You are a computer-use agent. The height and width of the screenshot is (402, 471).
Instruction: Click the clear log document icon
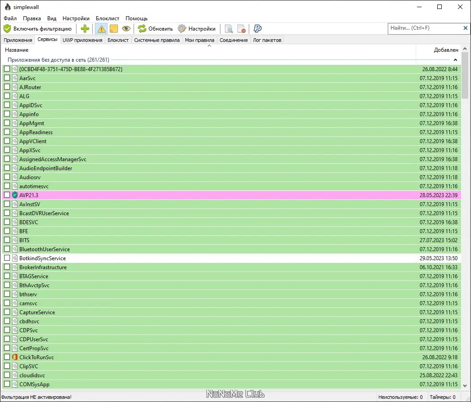coord(242,29)
